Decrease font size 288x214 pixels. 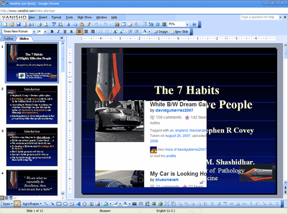click(122, 32)
